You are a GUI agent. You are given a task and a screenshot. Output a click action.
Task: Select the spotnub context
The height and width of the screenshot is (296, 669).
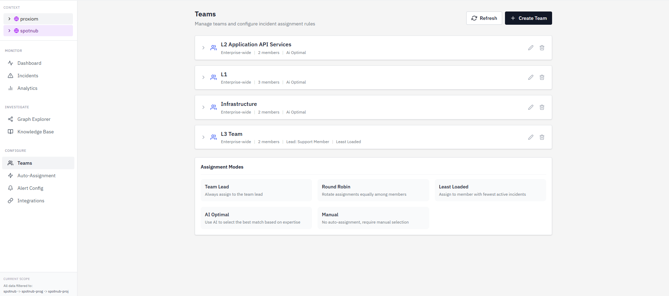click(29, 31)
